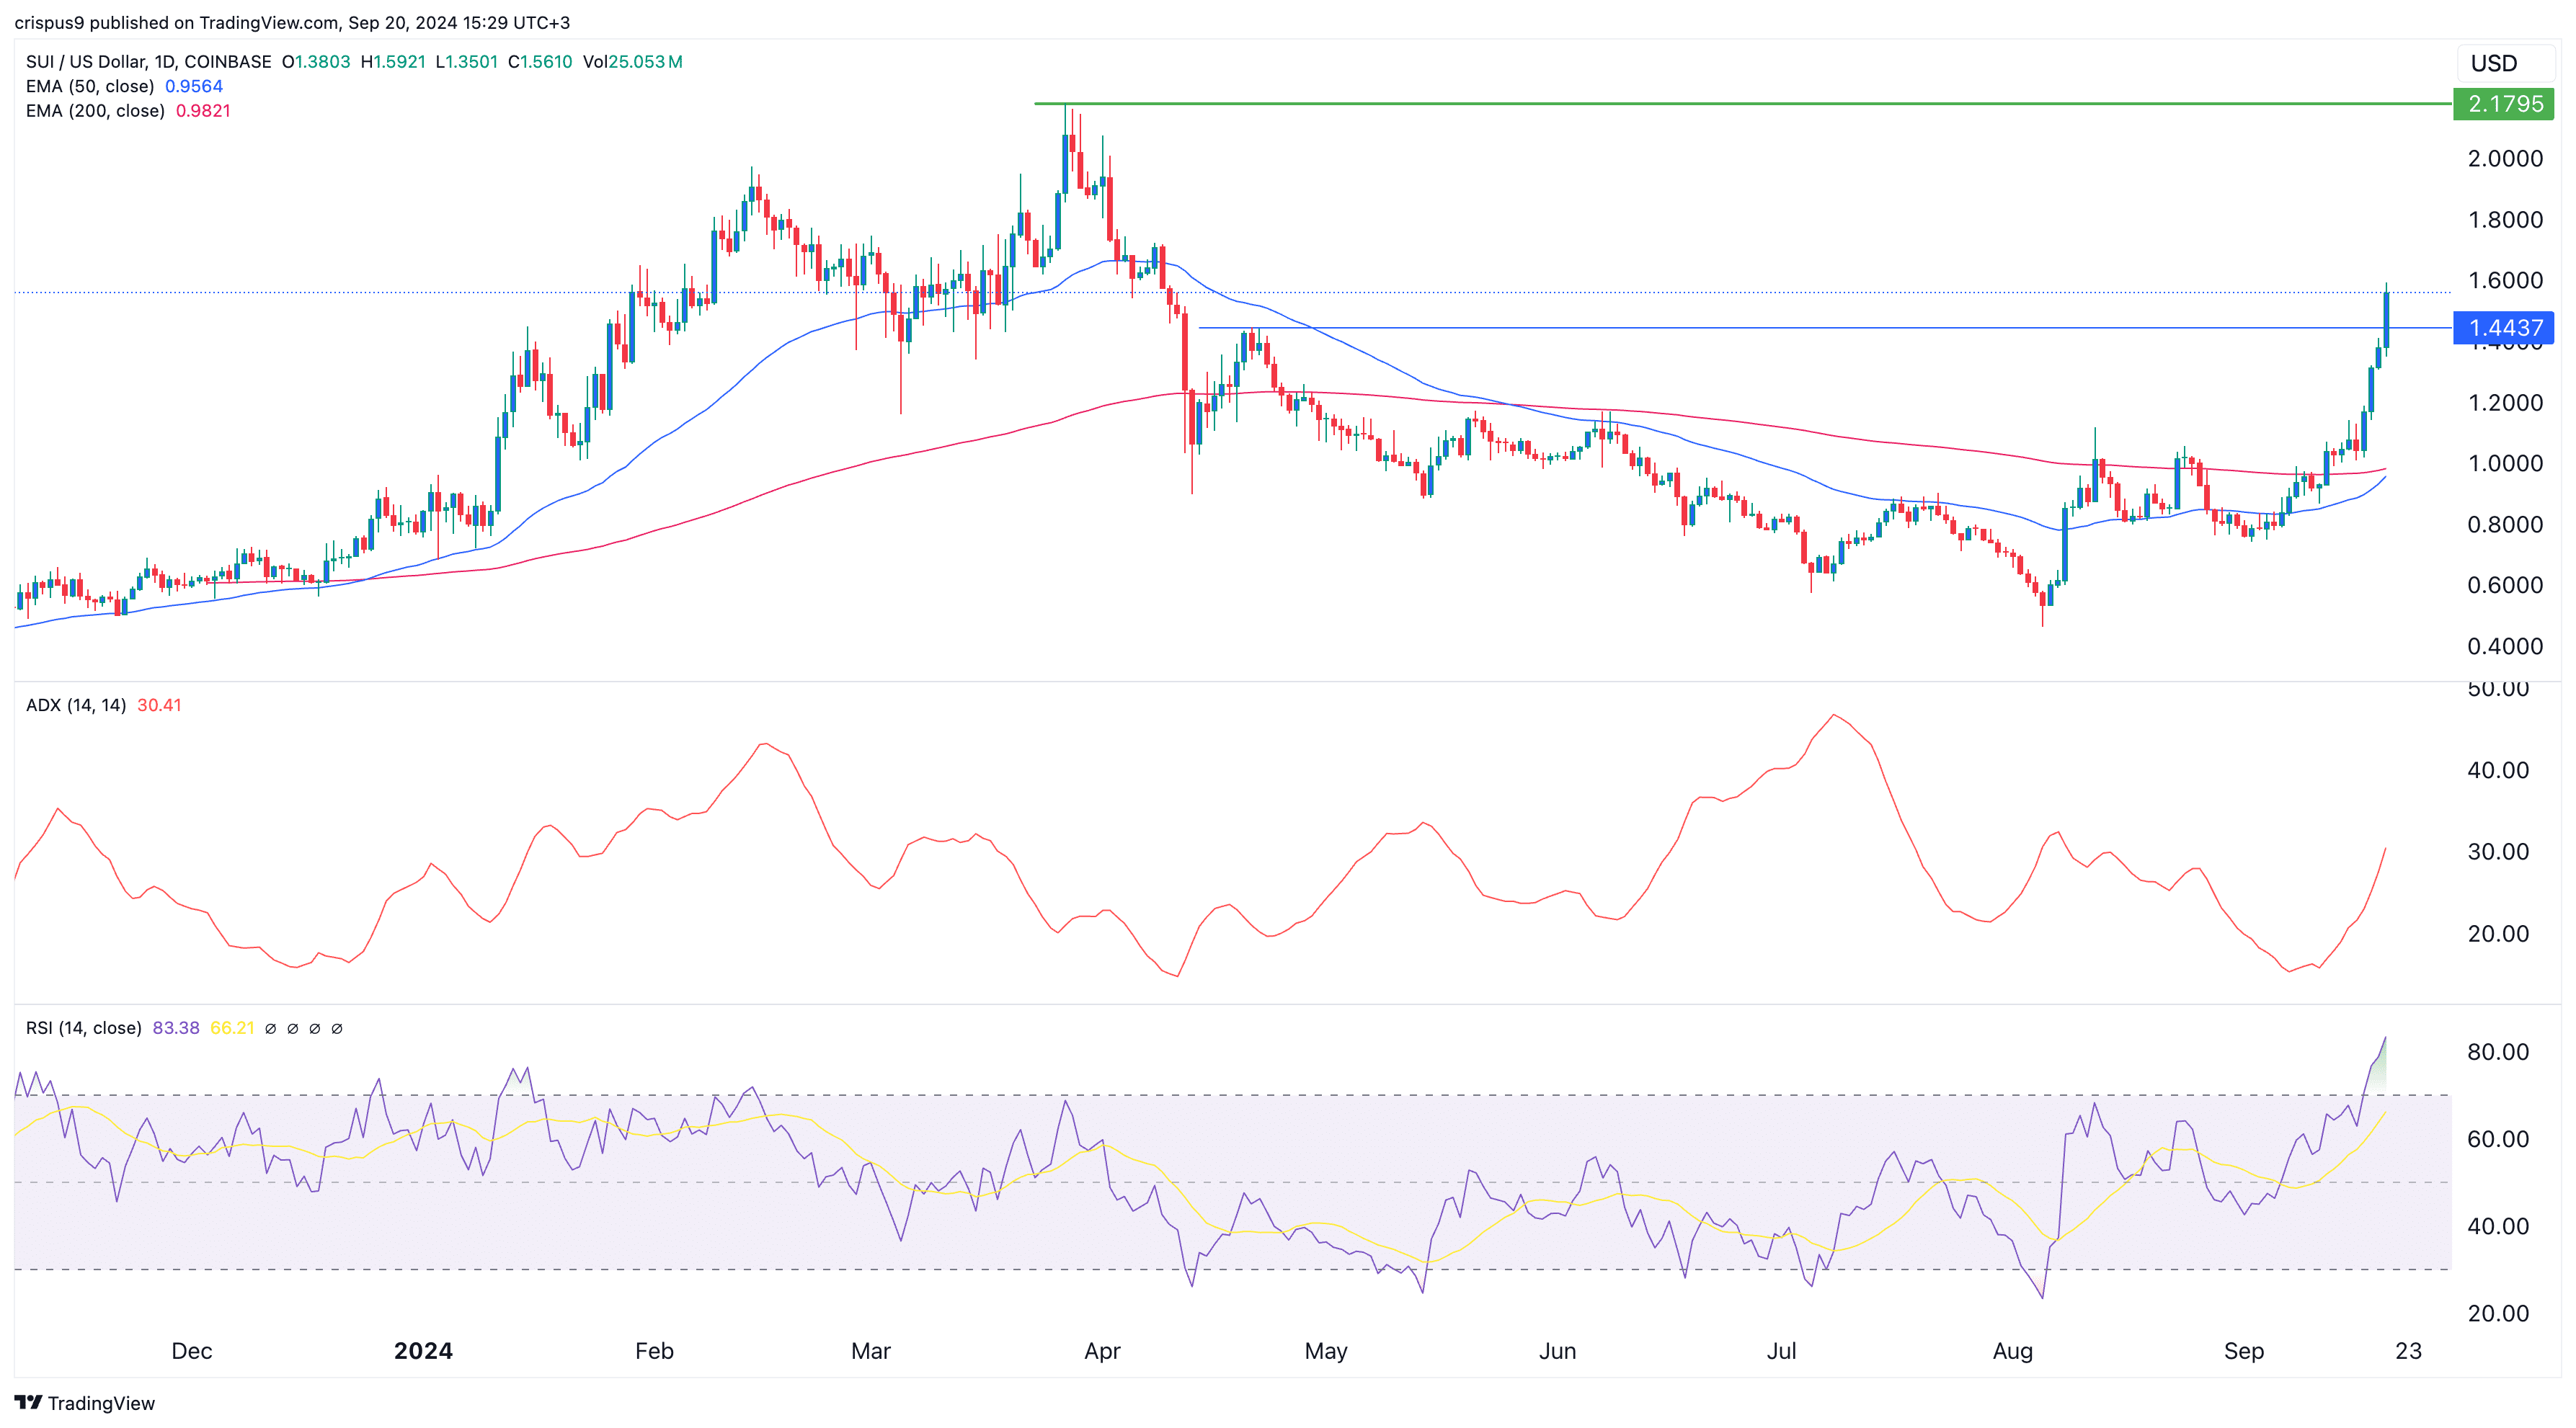Click the RSI moving average value 66.21

(232, 1027)
